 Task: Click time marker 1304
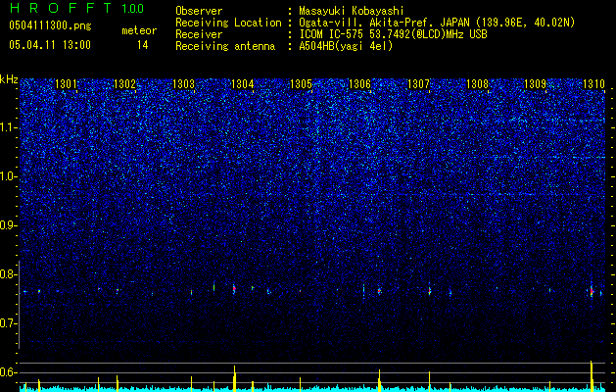(x=243, y=84)
